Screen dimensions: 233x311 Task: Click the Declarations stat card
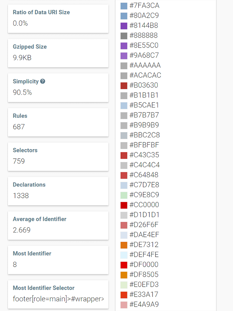tap(58, 191)
